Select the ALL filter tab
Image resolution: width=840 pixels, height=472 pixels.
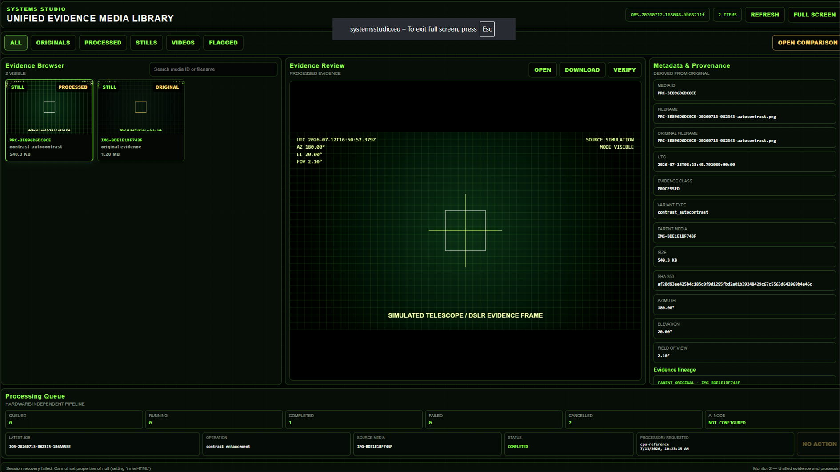click(16, 43)
